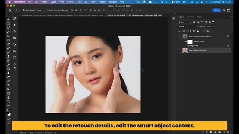Open the Paragraph panel icon

pos(15,68)
